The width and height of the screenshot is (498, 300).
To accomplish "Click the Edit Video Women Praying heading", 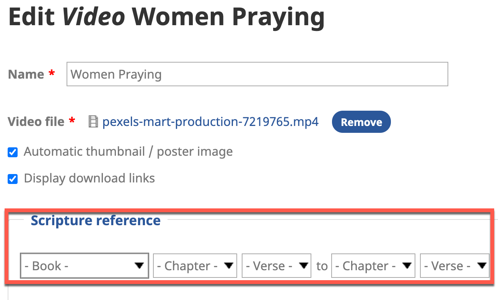I will [166, 17].
